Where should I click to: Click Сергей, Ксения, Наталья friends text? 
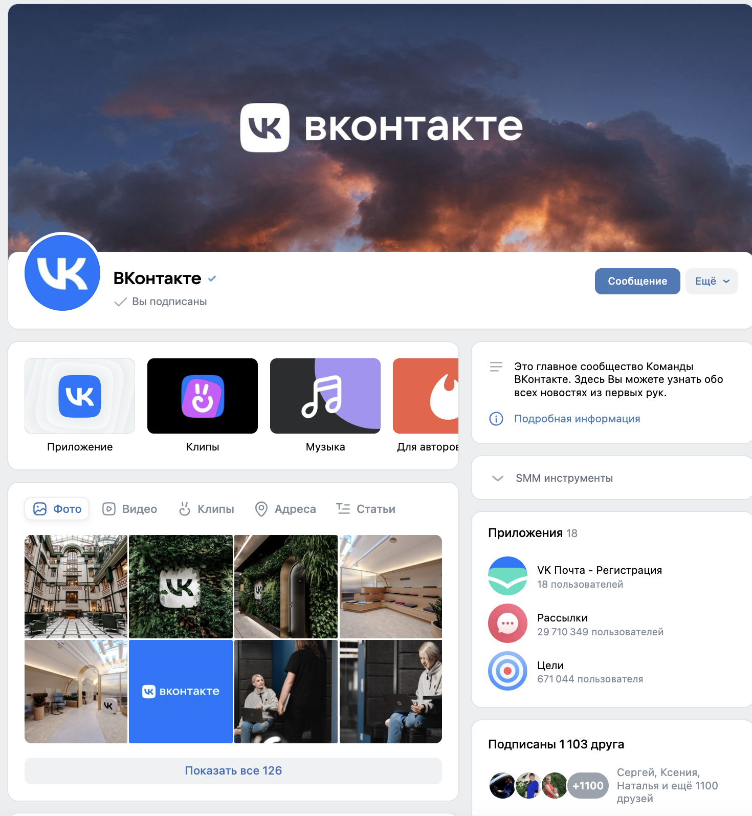667,786
